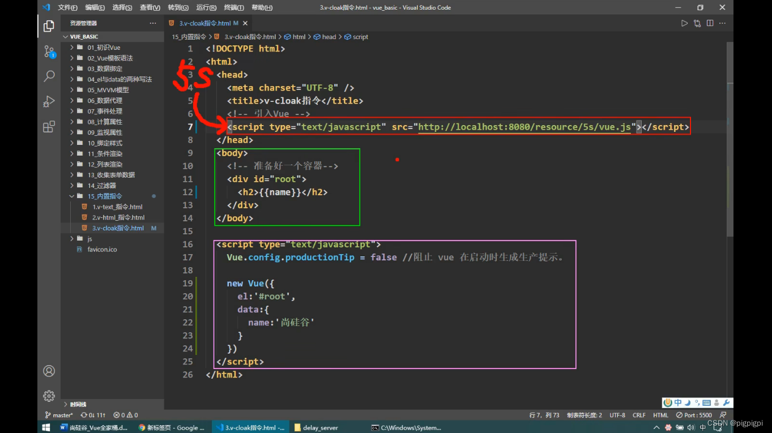Click the 制表符长度: 2 indentation setting
The height and width of the screenshot is (433, 772).
pyautogui.click(x=585, y=415)
